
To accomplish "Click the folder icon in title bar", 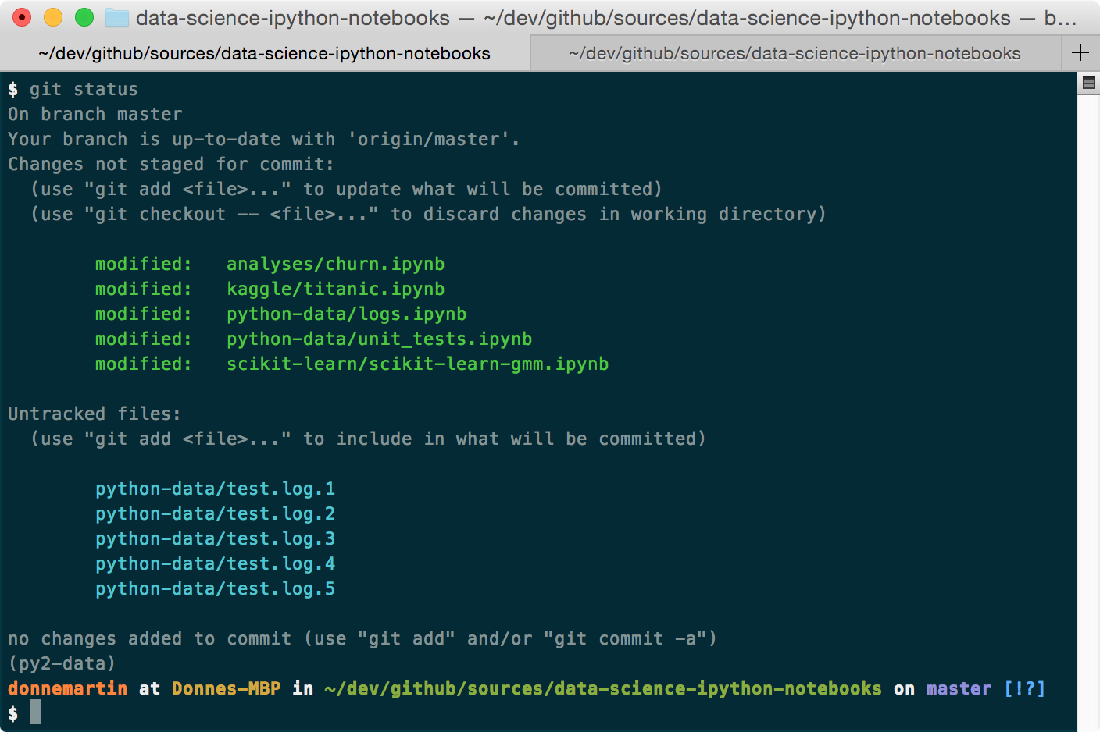I will (116, 17).
